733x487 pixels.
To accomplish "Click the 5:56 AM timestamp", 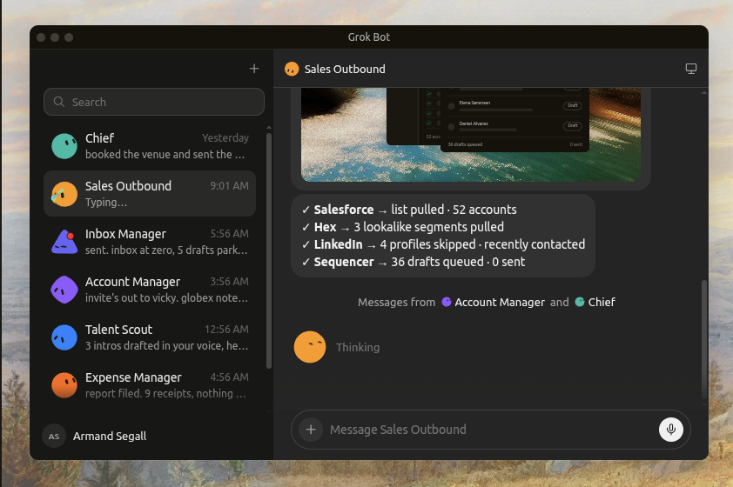I will coord(229,233).
